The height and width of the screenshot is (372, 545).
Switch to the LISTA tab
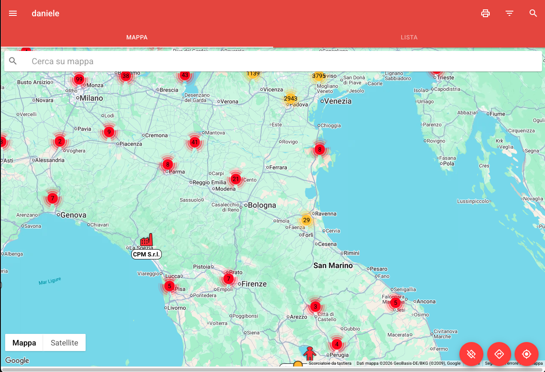click(409, 37)
